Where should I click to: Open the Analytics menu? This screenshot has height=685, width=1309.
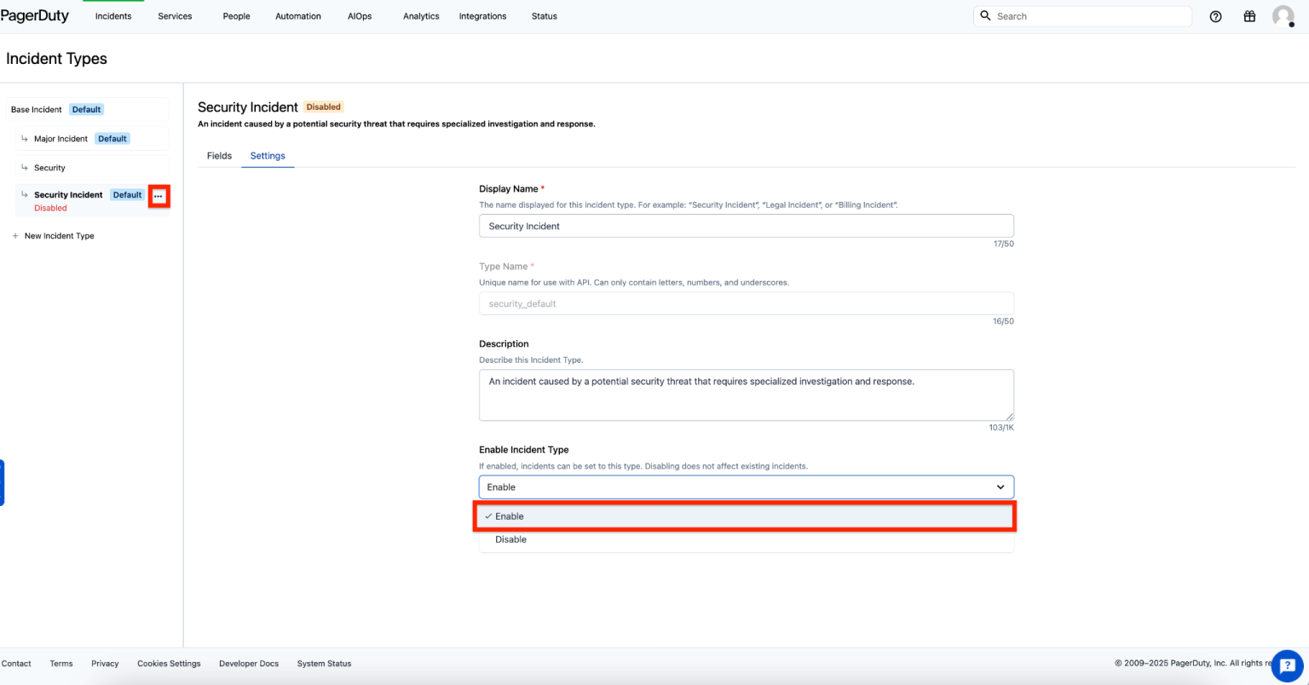pyautogui.click(x=421, y=16)
